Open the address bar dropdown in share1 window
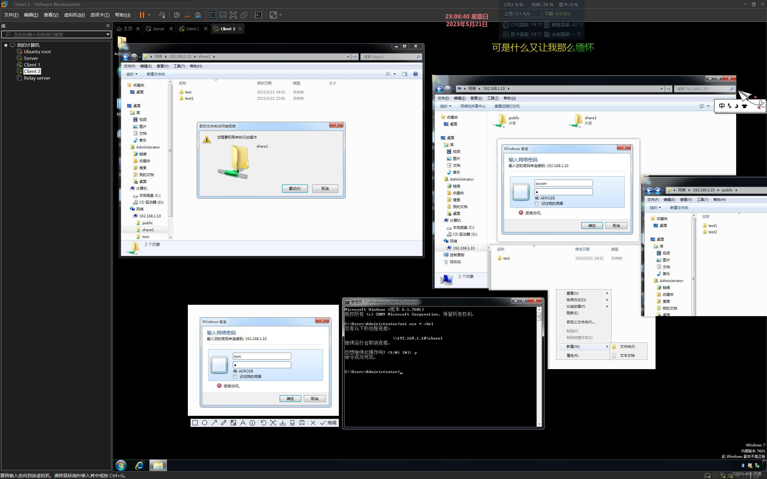The image size is (767, 479). (x=348, y=57)
